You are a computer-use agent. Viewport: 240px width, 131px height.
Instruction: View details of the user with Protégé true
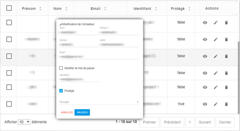point(205,104)
